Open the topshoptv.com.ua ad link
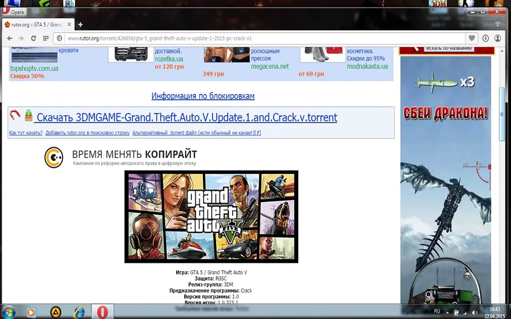Viewport: 511px width, 319px height. pyautogui.click(x=34, y=69)
